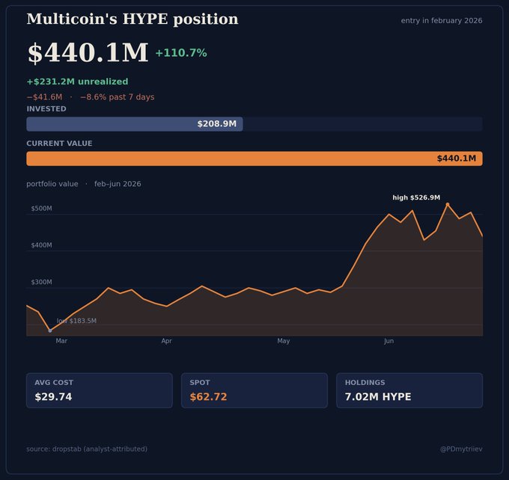Click the CURRENT VALUE label
This screenshot has width=509, height=480.
(59, 144)
